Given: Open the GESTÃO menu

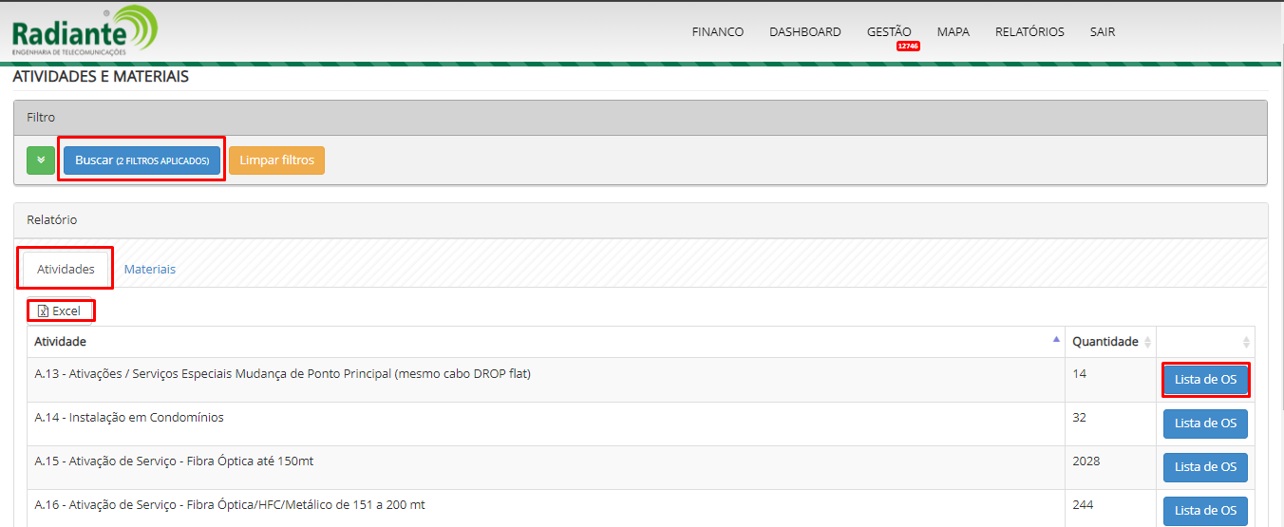Looking at the screenshot, I should (888, 31).
